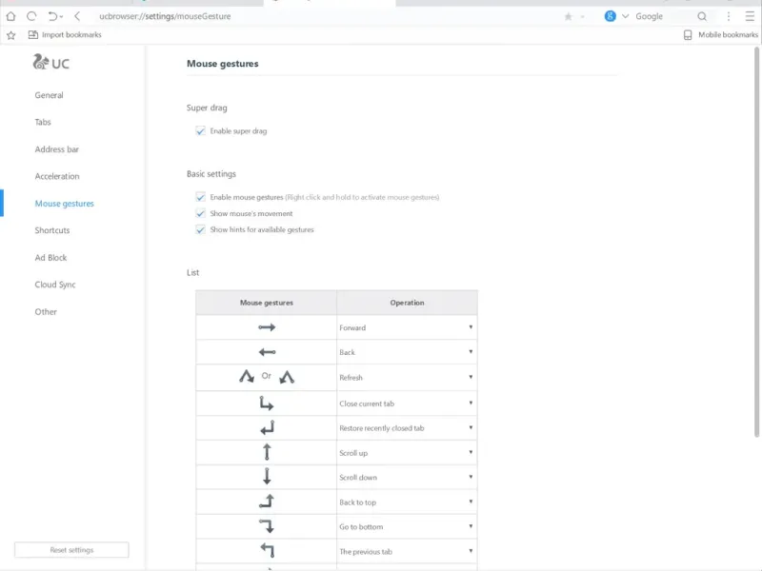Click Import bookmarks in the bookmarks bar
This screenshot has height=571, width=762.
[65, 35]
